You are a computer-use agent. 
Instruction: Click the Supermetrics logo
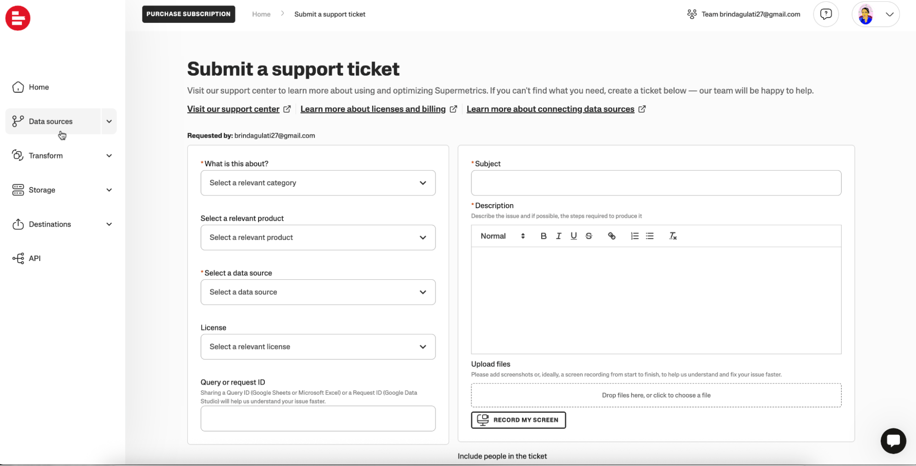[18, 18]
